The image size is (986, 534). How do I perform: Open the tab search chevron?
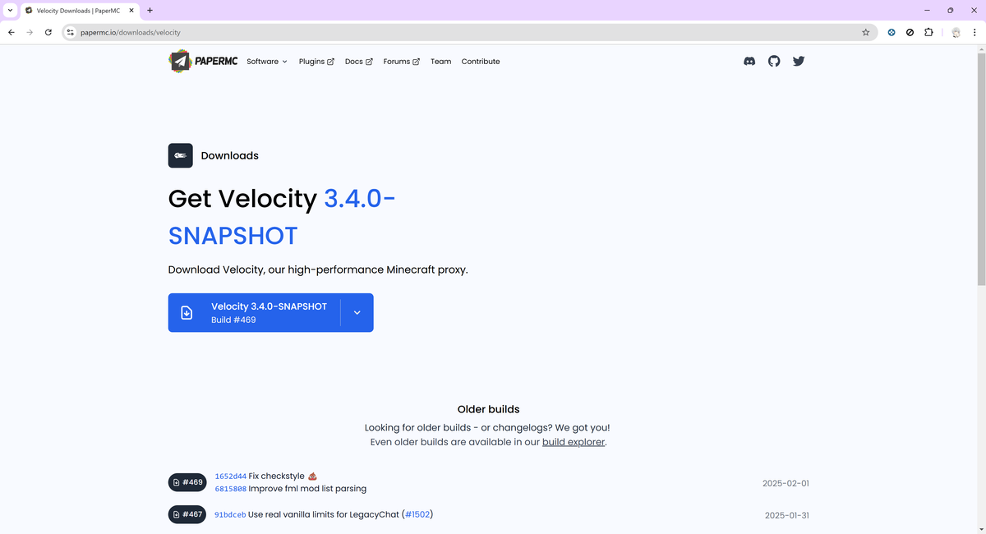[x=9, y=10]
